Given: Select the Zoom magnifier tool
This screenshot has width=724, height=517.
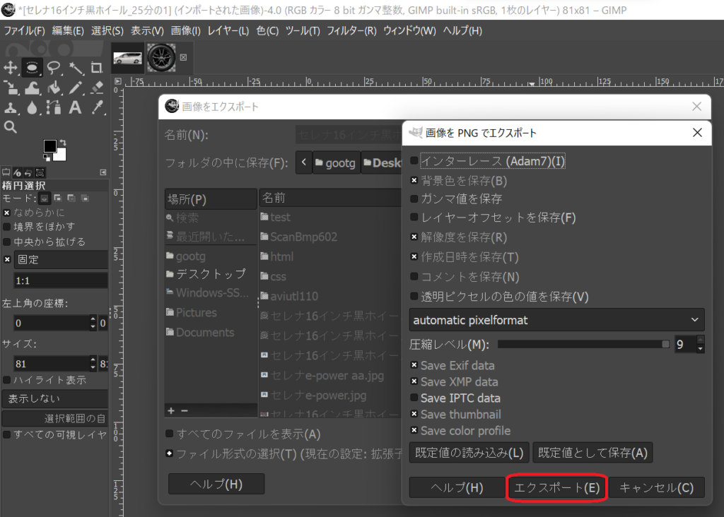Looking at the screenshot, I should coord(11,127).
